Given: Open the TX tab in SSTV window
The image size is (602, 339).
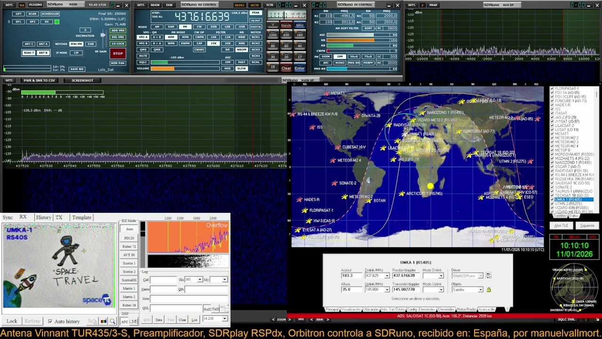Looking at the screenshot, I should [x=59, y=218].
